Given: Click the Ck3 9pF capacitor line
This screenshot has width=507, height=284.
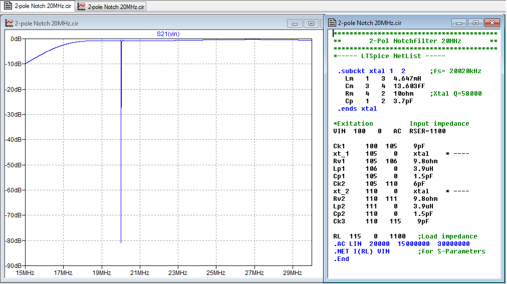Looking at the screenshot, I should 381,221.
